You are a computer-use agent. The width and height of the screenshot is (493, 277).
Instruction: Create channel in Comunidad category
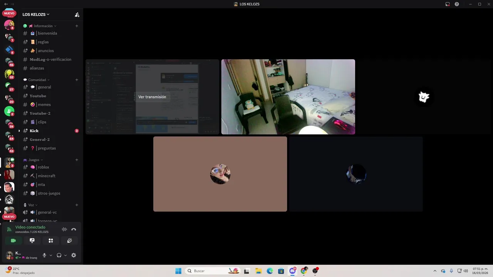point(77,80)
